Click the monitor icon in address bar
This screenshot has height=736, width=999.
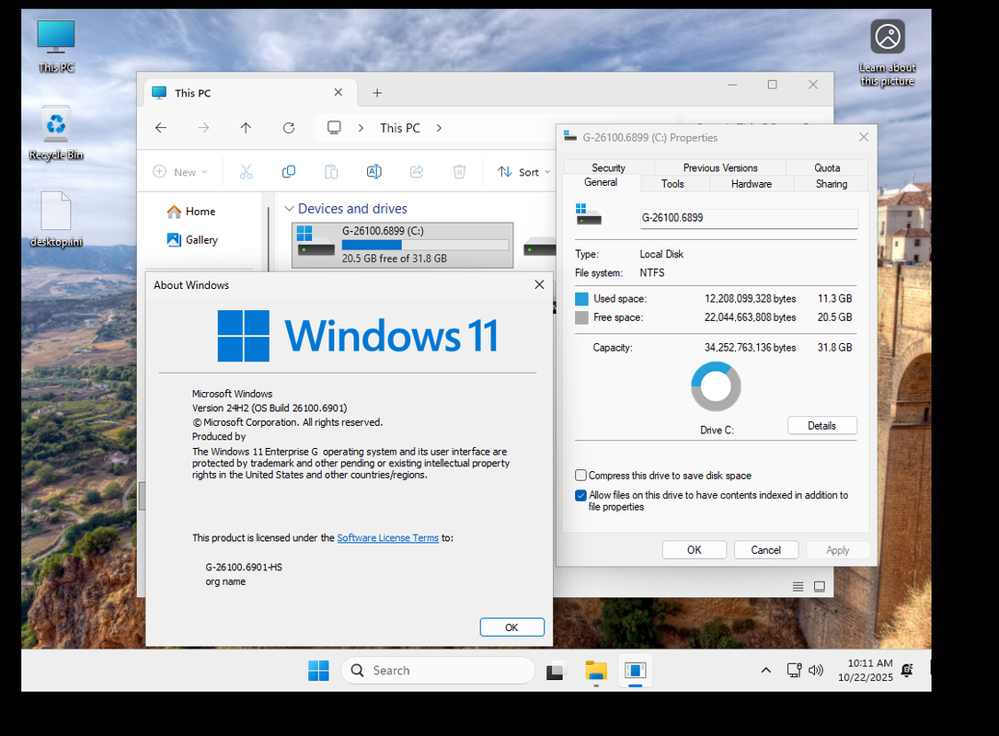tap(334, 128)
